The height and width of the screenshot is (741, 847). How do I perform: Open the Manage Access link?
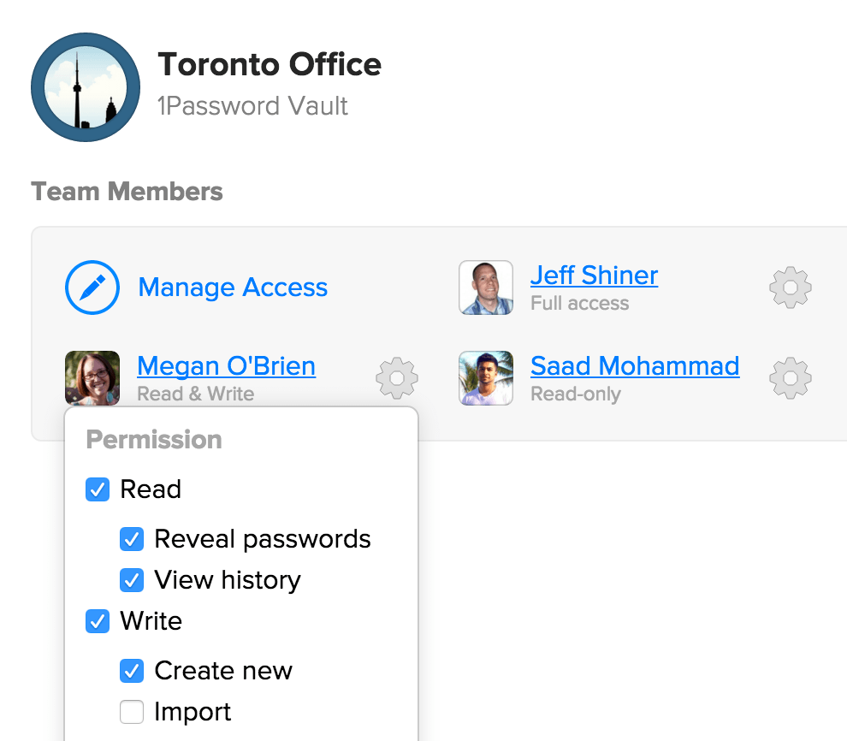tap(233, 288)
